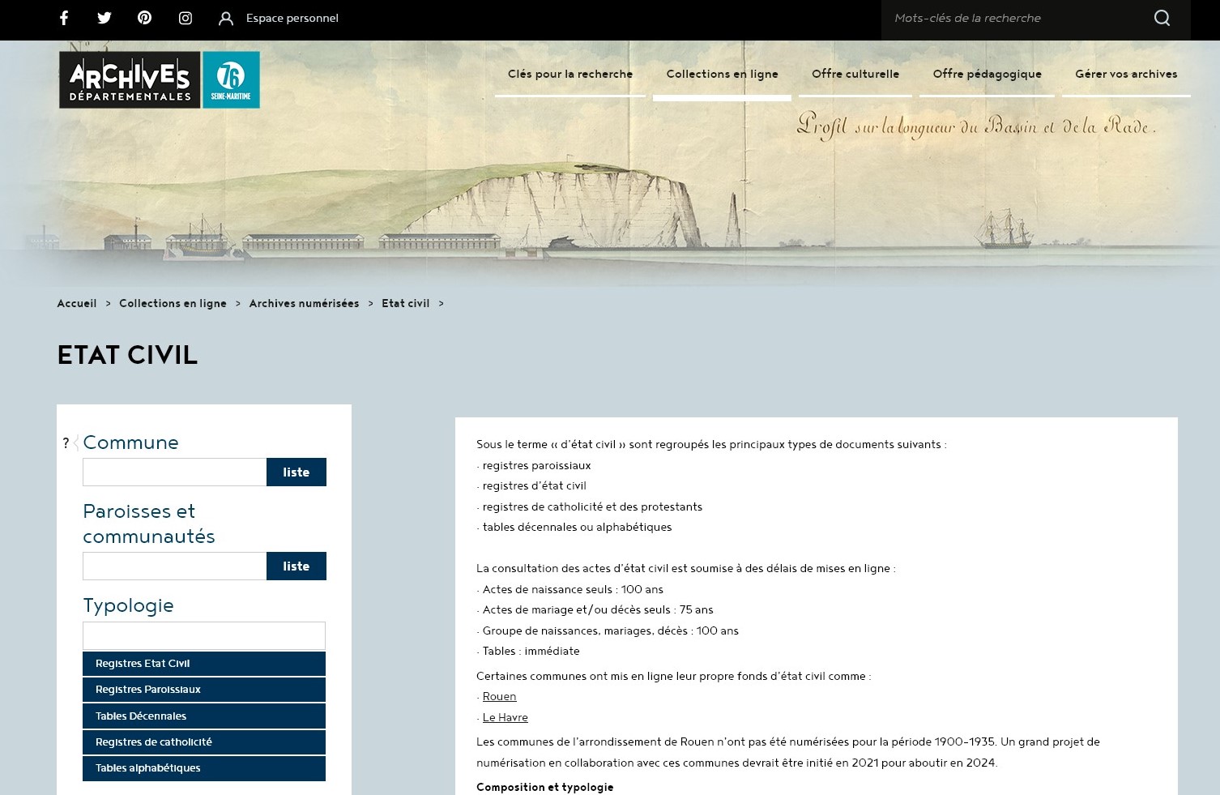Viewport: 1220px width, 795px height.
Task: Show the Paroisses et communautés liste
Action: coord(296,566)
